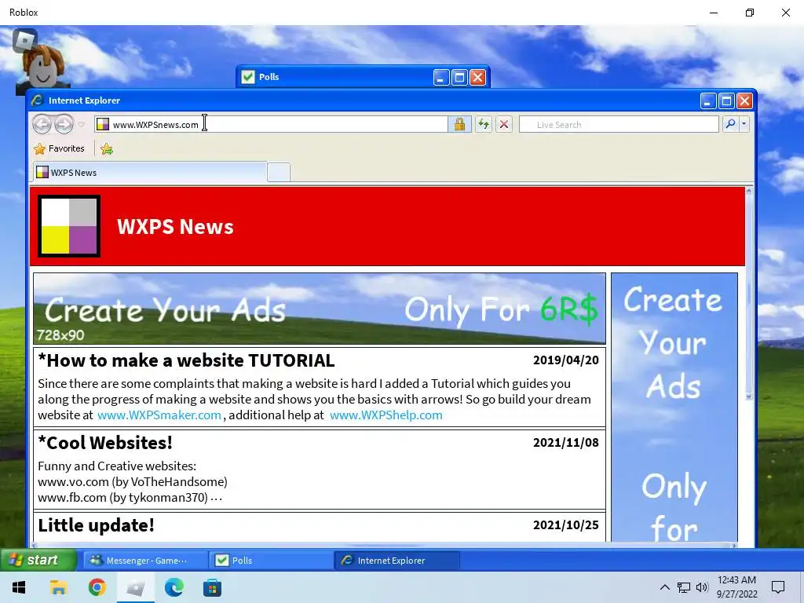This screenshot has width=804, height=603.
Task: Select the WXPS News tab
Action: 150,172
